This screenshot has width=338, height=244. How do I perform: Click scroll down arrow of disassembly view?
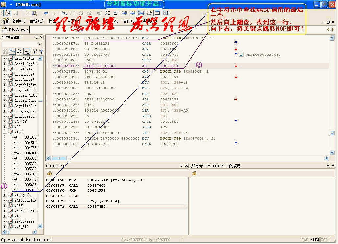[332, 153]
